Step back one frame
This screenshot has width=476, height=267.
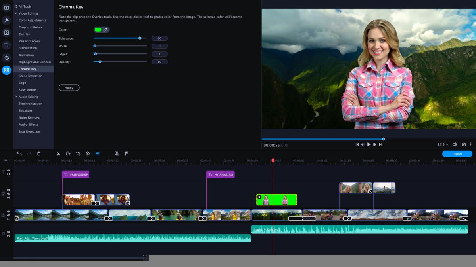point(363,144)
